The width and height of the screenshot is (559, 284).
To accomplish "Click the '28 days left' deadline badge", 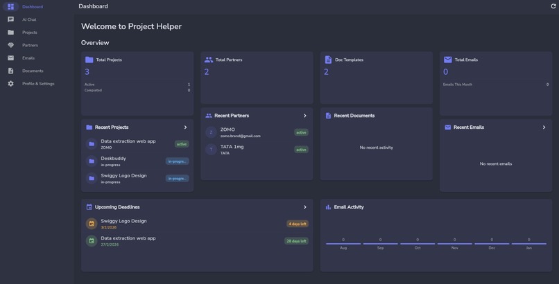I will (x=296, y=241).
